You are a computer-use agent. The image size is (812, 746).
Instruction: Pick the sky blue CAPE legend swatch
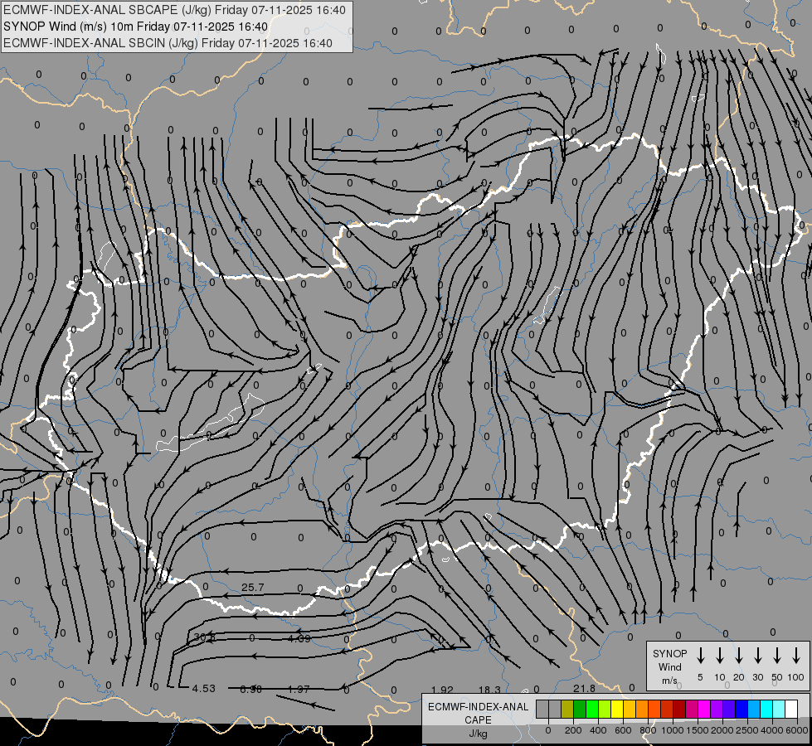point(754,709)
